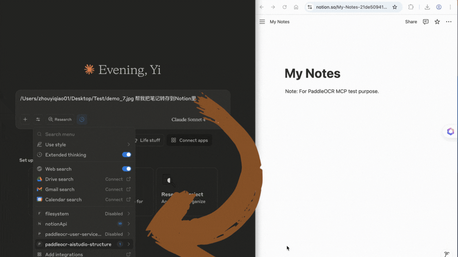This screenshot has width=458, height=257.
Task: Connect Calendar search
Action: click(114, 199)
